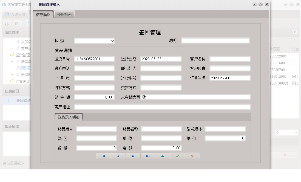Cancel entry with the red X icon
The width and height of the screenshot is (301, 182).
[x=192, y=156]
